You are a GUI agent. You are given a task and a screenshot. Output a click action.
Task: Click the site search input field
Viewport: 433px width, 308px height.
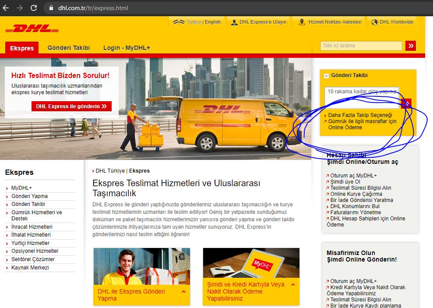coord(361,46)
